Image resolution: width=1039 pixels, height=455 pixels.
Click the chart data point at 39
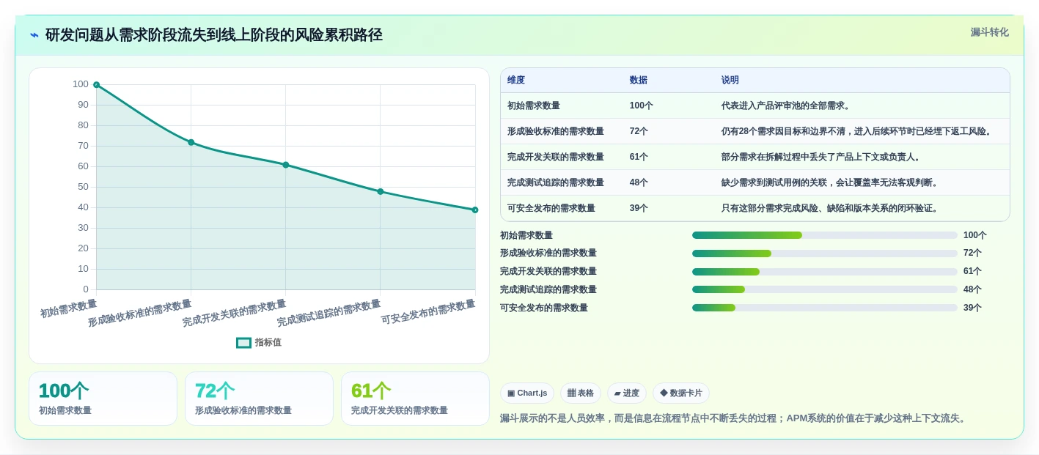click(474, 210)
